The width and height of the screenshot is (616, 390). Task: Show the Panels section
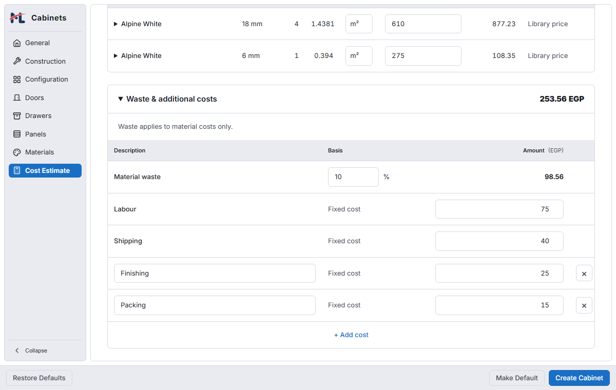coord(45,134)
